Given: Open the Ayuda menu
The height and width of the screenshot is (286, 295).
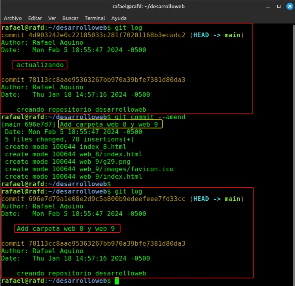Looking at the screenshot, I should pyautogui.click(x=119, y=18).
